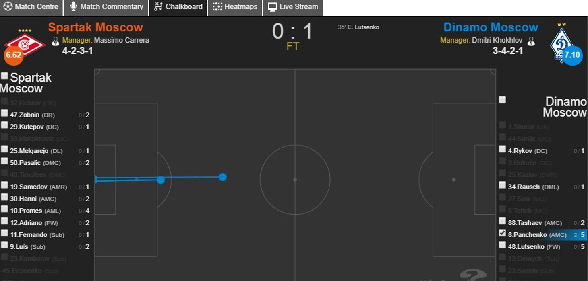The height and width of the screenshot is (281, 588).
Task: Switch to the Heatmaps tab
Action: click(235, 7)
